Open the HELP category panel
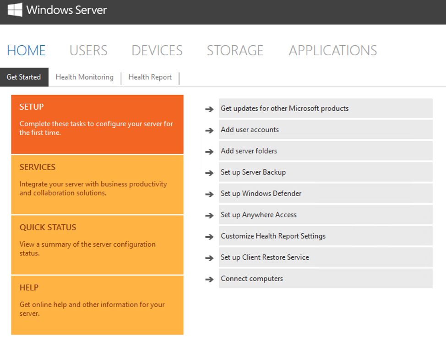 click(x=97, y=305)
